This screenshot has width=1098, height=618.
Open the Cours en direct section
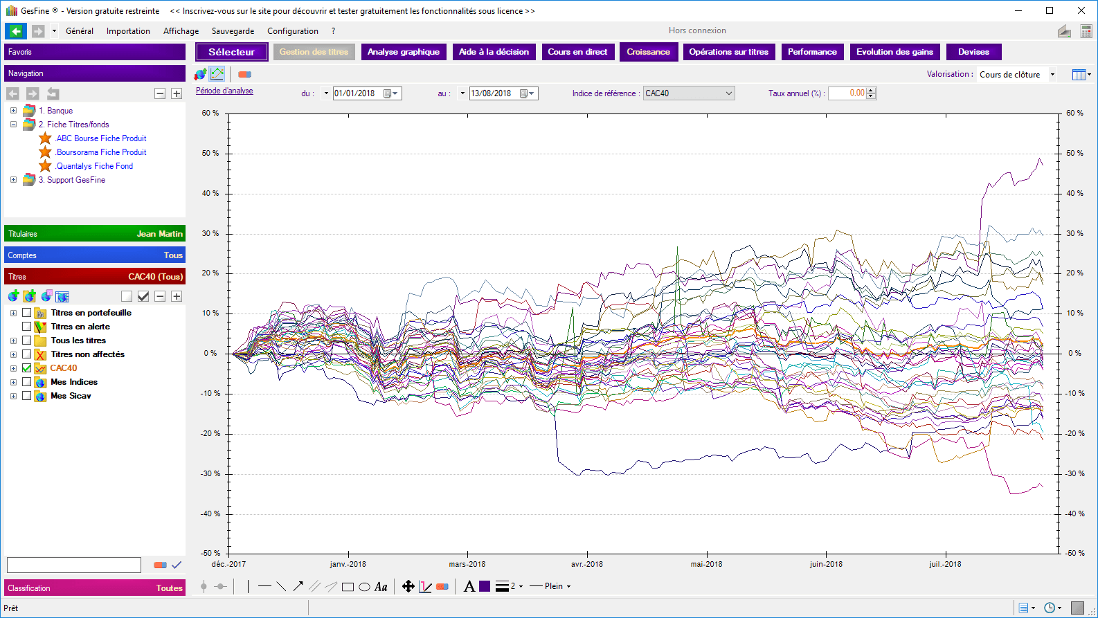point(577,52)
